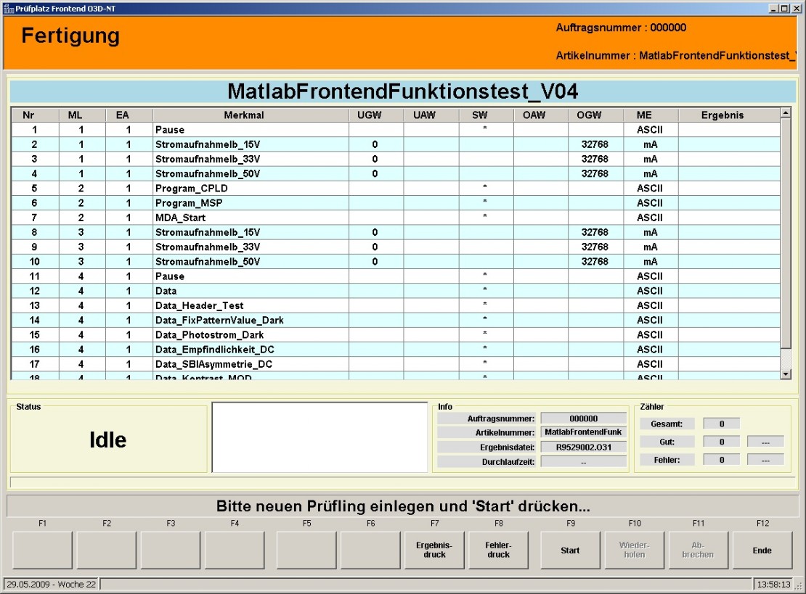
Task: Click the empty message box beside Status
Action: click(x=319, y=437)
